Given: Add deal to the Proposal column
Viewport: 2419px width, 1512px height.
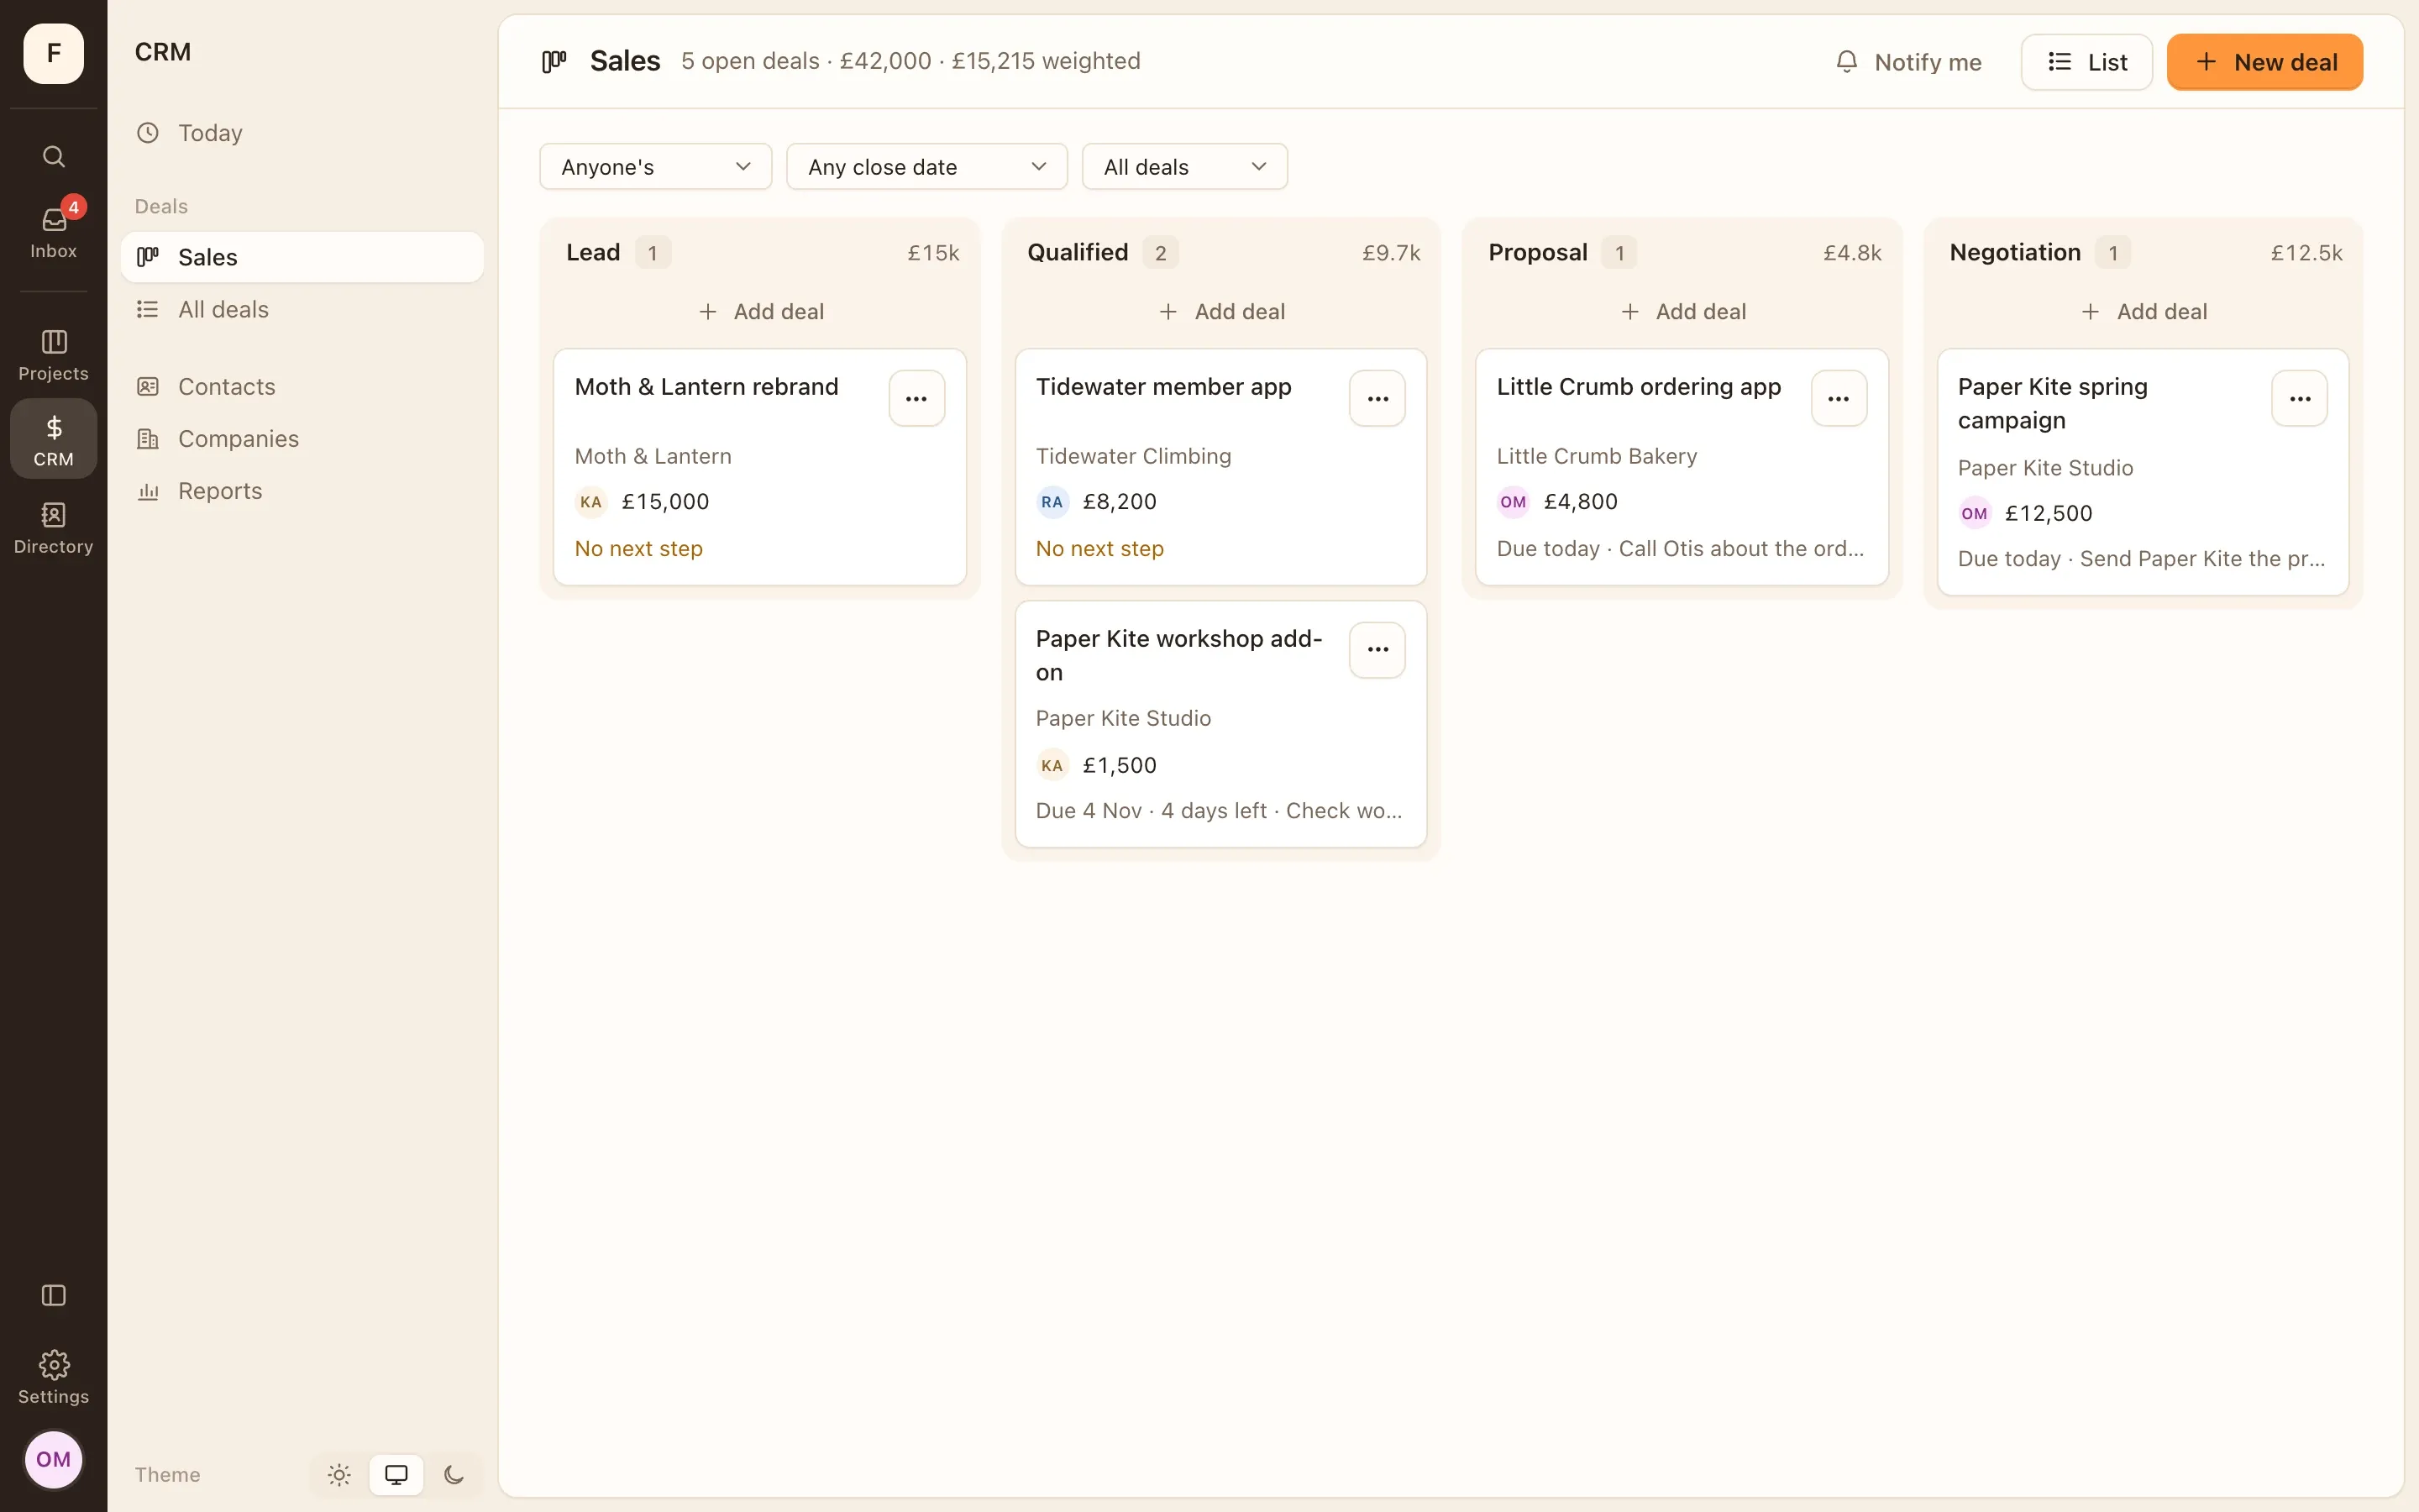Looking at the screenshot, I should pyautogui.click(x=1682, y=311).
